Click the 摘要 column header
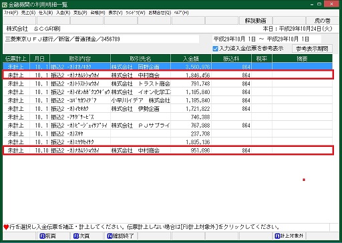 (x=302, y=59)
